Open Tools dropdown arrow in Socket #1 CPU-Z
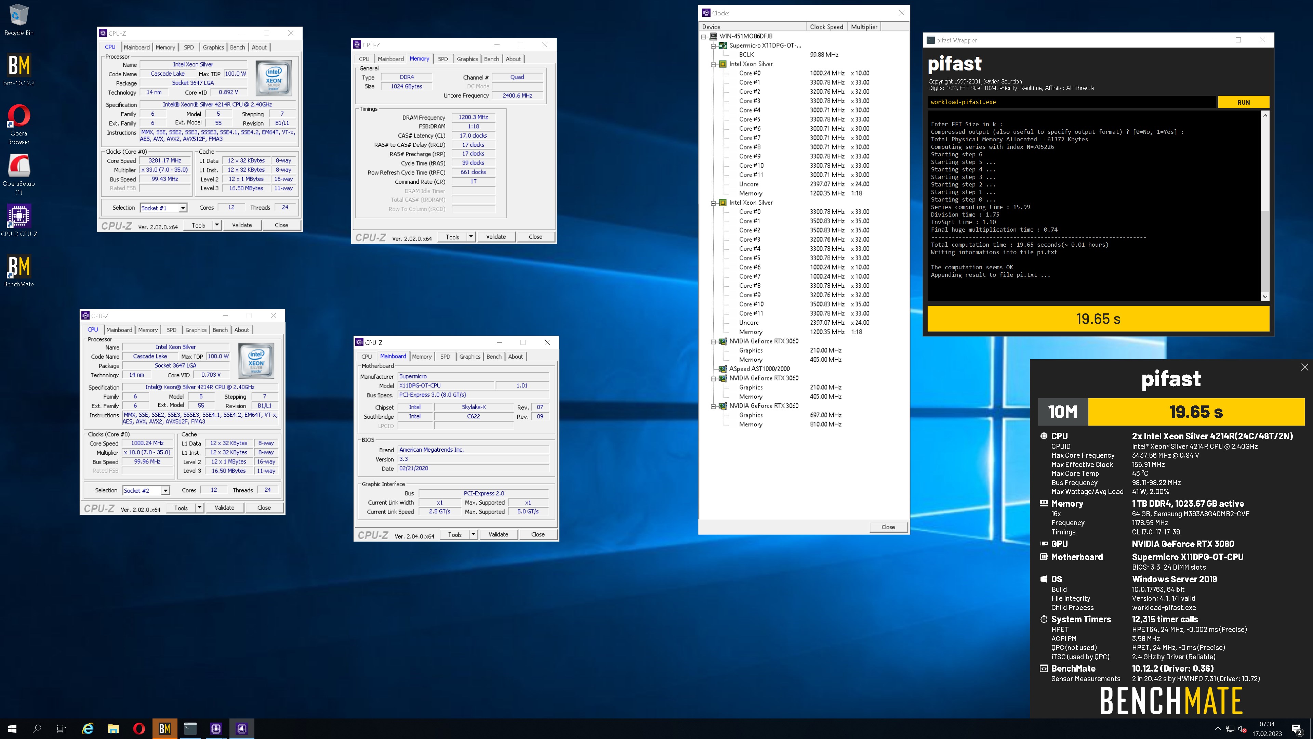Screen dimensions: 1313x739 [217, 225]
